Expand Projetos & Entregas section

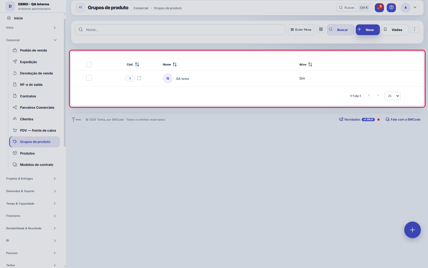(32, 179)
